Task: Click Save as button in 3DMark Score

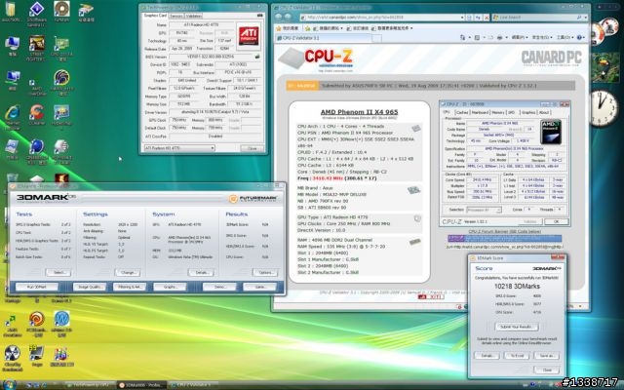Action: [x=546, y=356]
